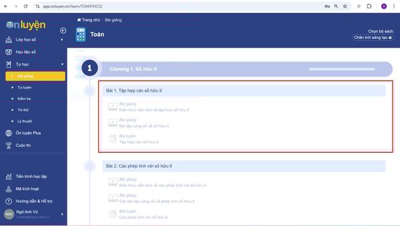Viewport: 400px width, 226px height.
Task: Open the purple H profile avatar
Action: point(384,6)
